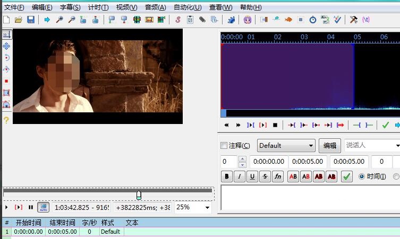
Task: Select the 时间 time radio button
Action: (362, 176)
